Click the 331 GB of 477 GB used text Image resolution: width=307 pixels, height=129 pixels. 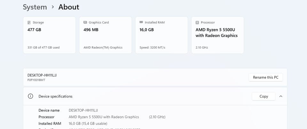(43, 48)
